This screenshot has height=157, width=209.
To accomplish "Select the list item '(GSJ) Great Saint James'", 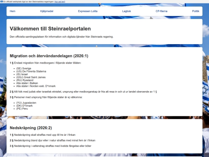I will [x=31, y=77].
